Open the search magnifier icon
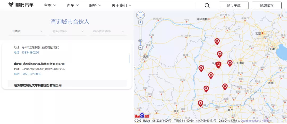 pos(207,6)
